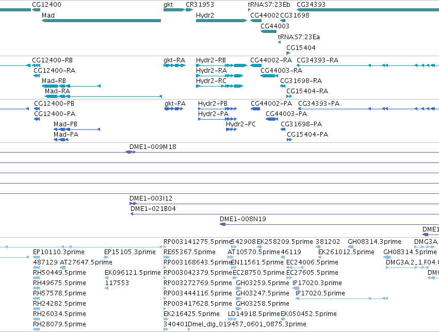The image size is (439, 332).
Task: Click tRNA:S7:23Ea label
Action: 299,37
